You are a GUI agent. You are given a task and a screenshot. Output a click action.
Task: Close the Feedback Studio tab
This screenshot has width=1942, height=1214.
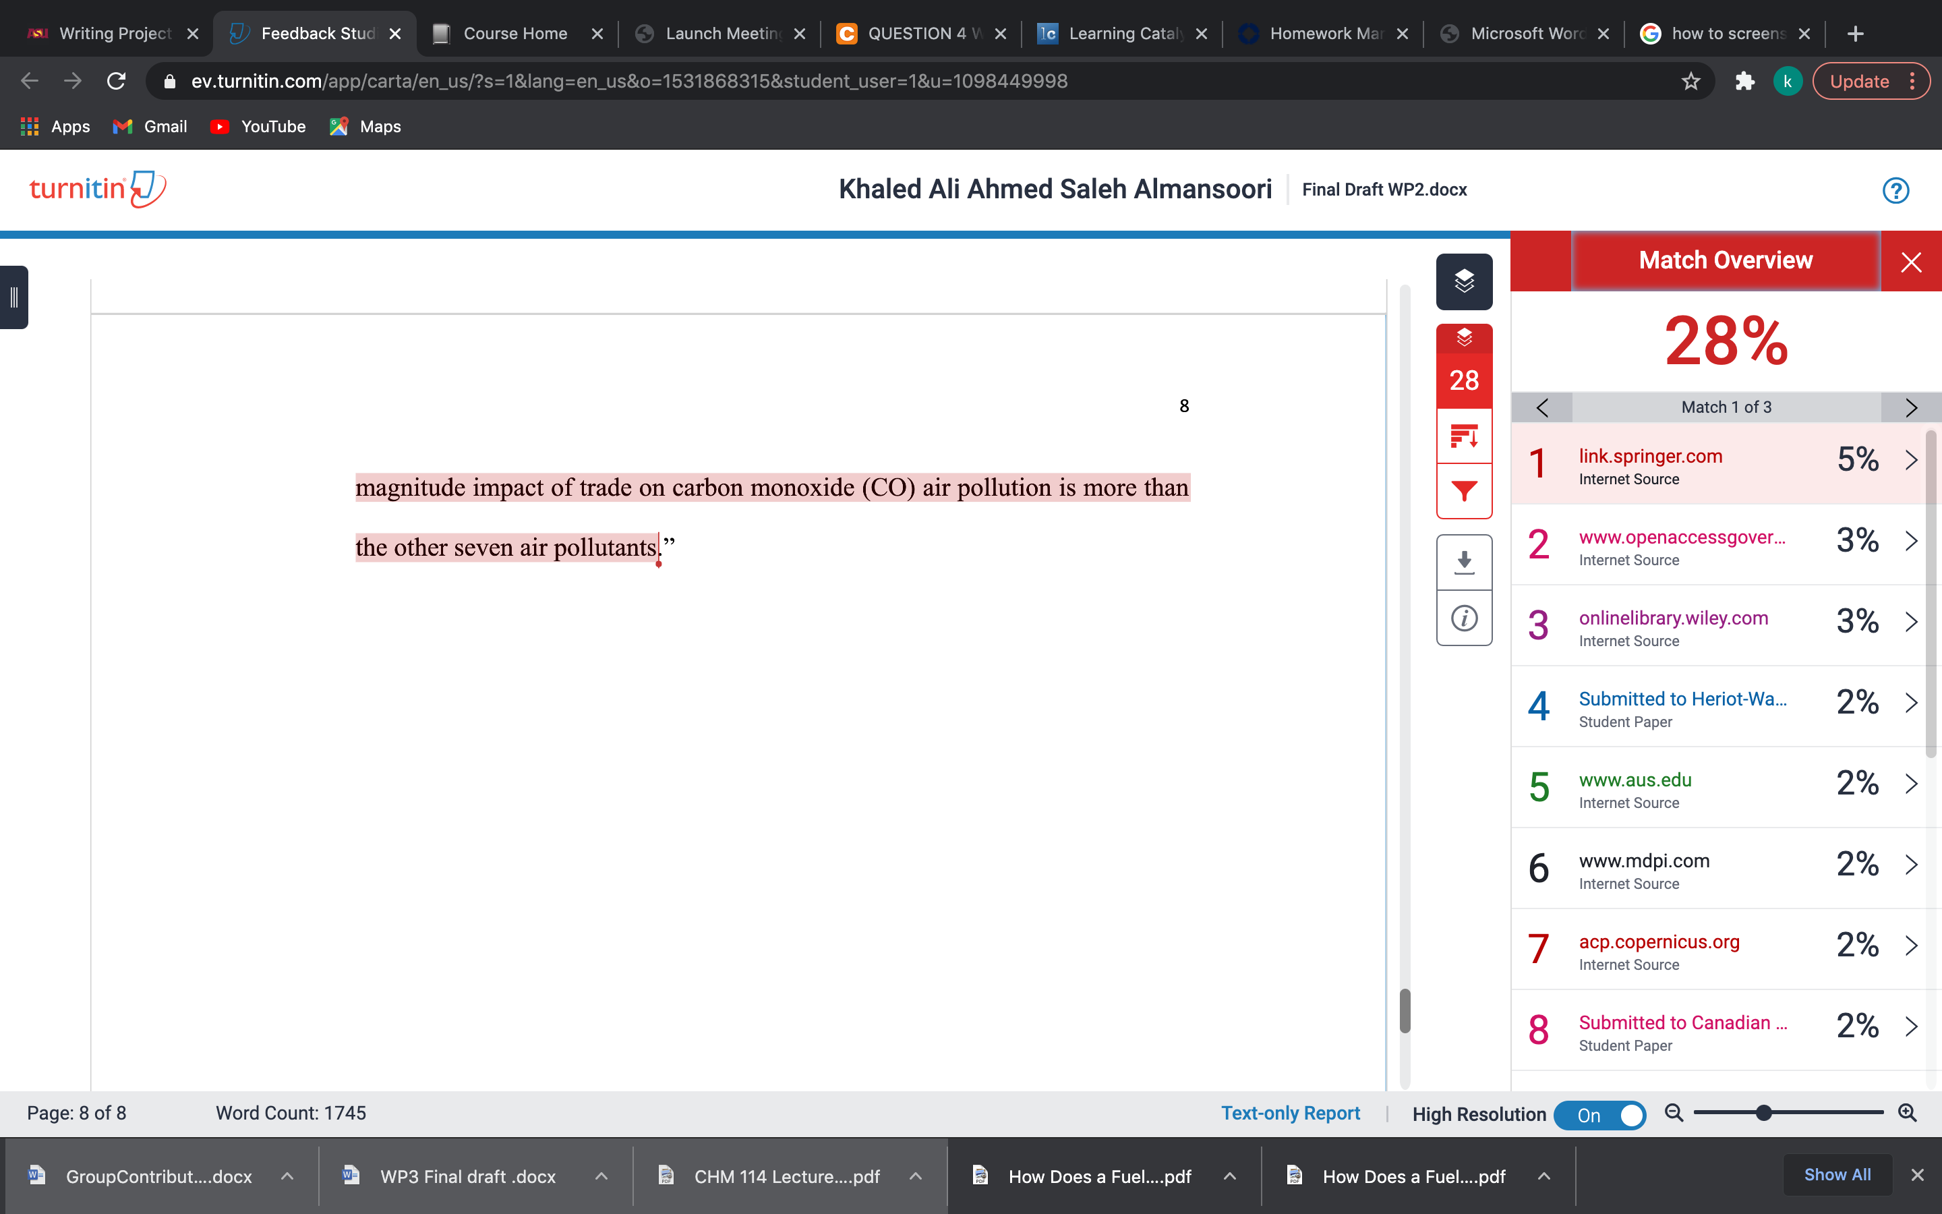pyautogui.click(x=395, y=34)
